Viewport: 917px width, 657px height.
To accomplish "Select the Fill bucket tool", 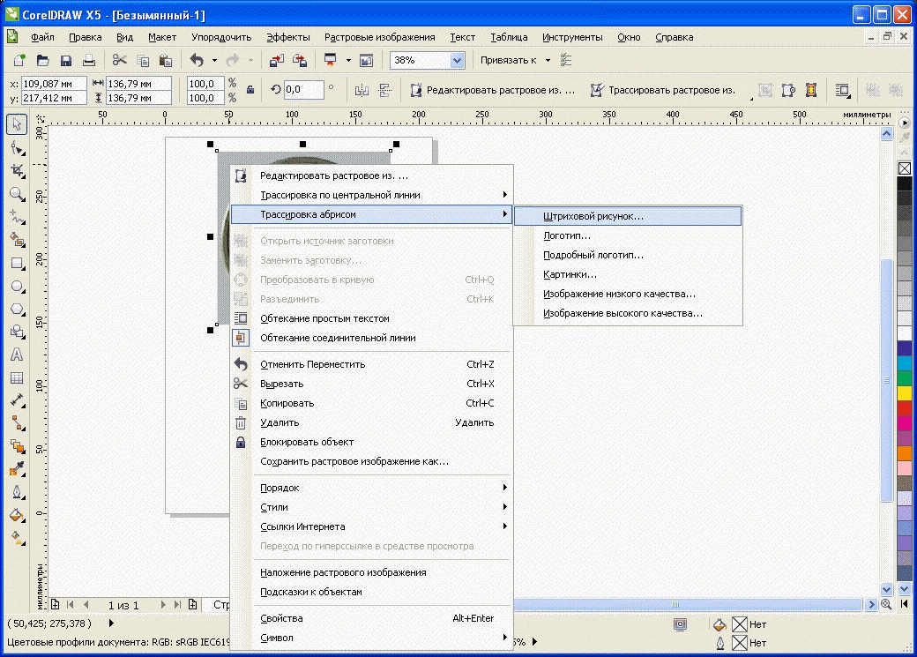I will [17, 515].
